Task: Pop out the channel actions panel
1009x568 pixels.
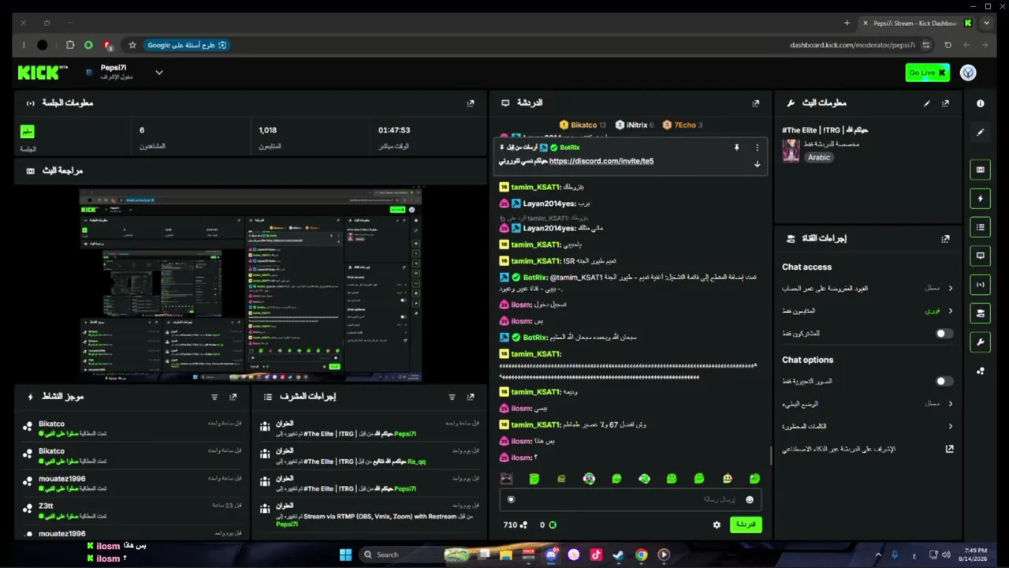Action: 945,238
